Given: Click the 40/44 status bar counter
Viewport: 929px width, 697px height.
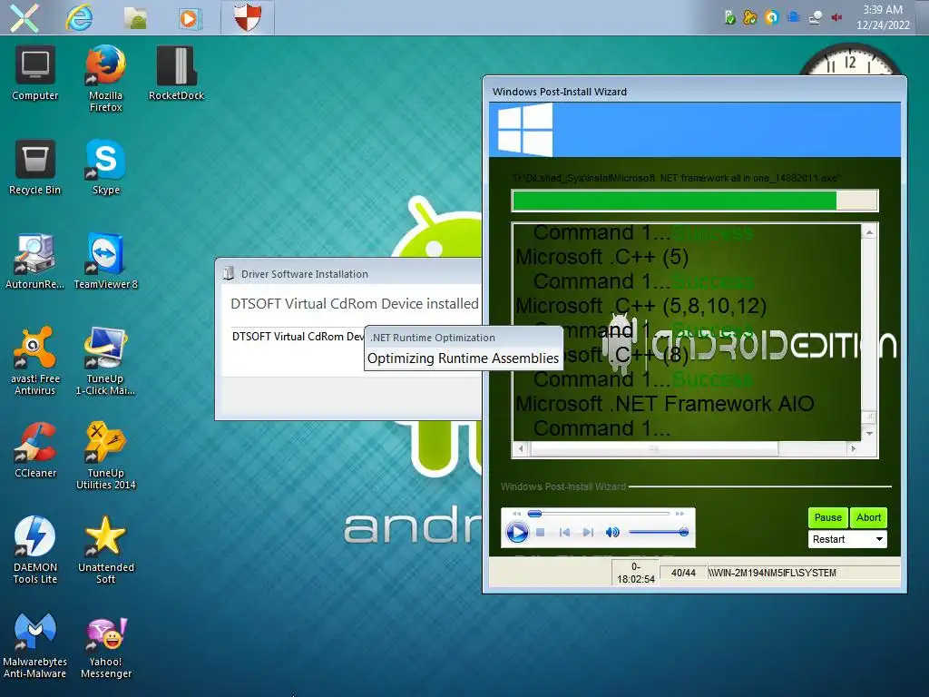Looking at the screenshot, I should [x=683, y=574].
